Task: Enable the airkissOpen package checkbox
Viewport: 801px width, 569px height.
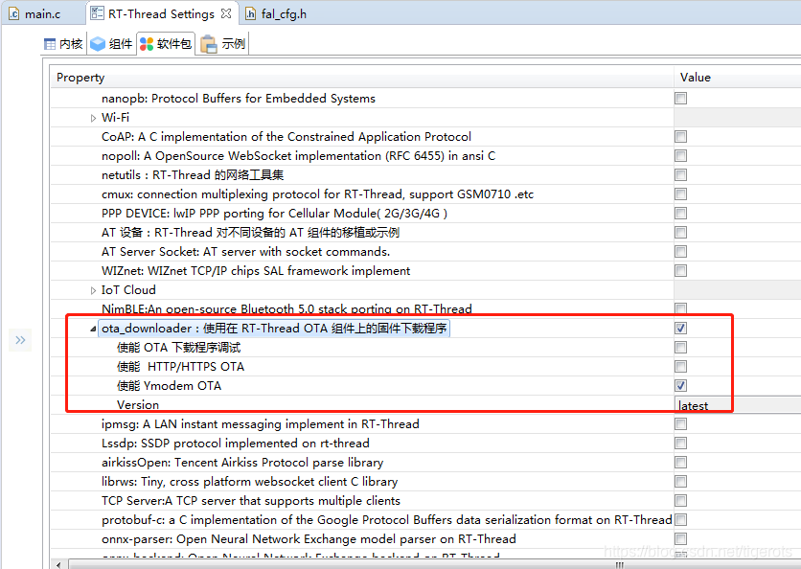Action: tap(680, 463)
